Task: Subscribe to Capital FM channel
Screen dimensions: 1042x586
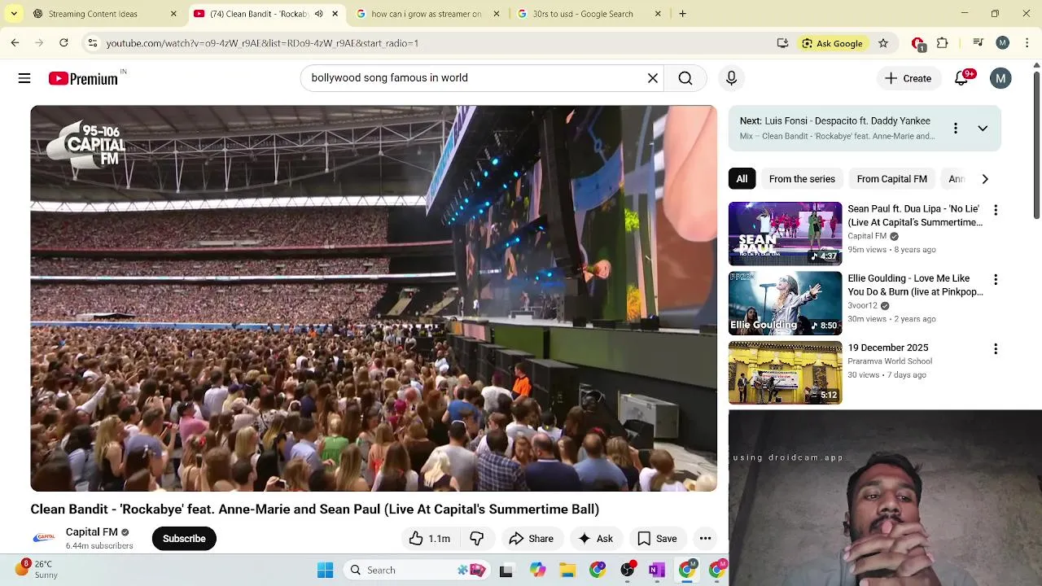Action: pyautogui.click(x=184, y=539)
